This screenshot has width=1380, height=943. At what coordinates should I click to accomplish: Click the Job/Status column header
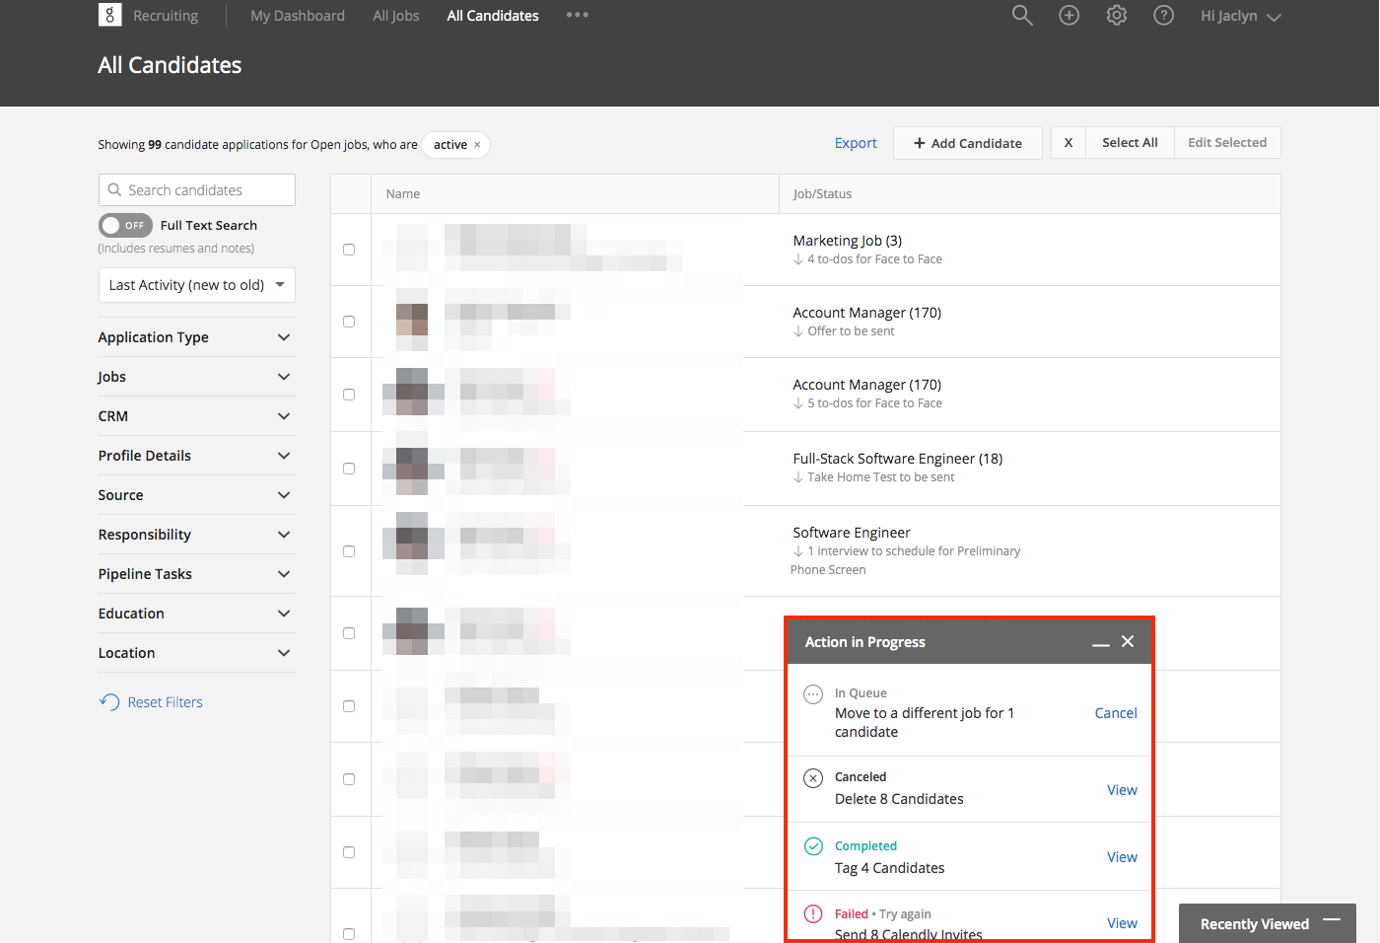822,194
